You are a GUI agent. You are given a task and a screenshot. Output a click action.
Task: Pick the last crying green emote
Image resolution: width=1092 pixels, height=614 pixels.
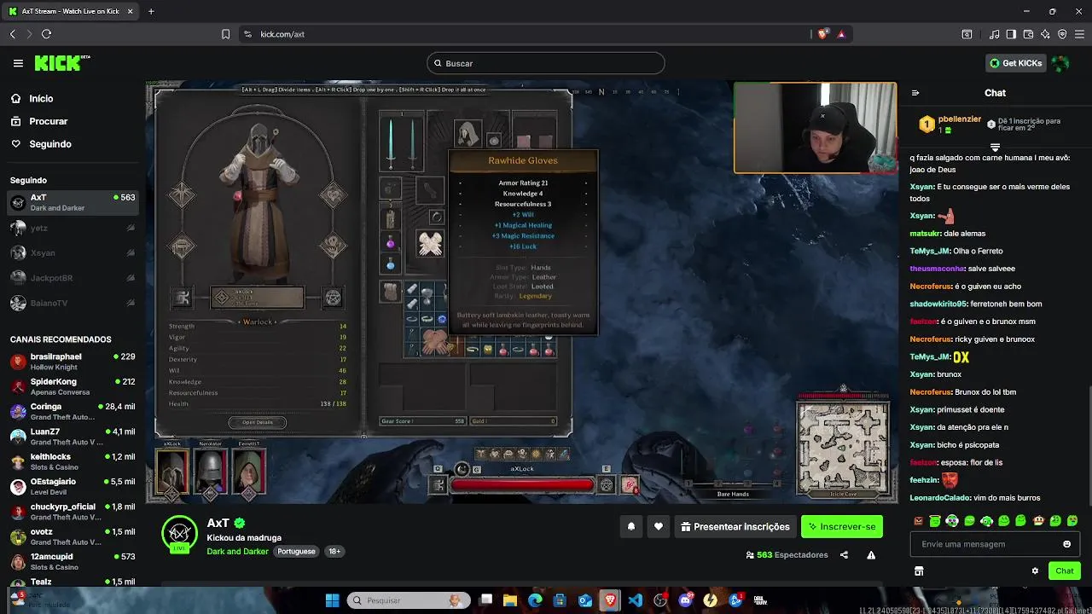pos(1072,521)
